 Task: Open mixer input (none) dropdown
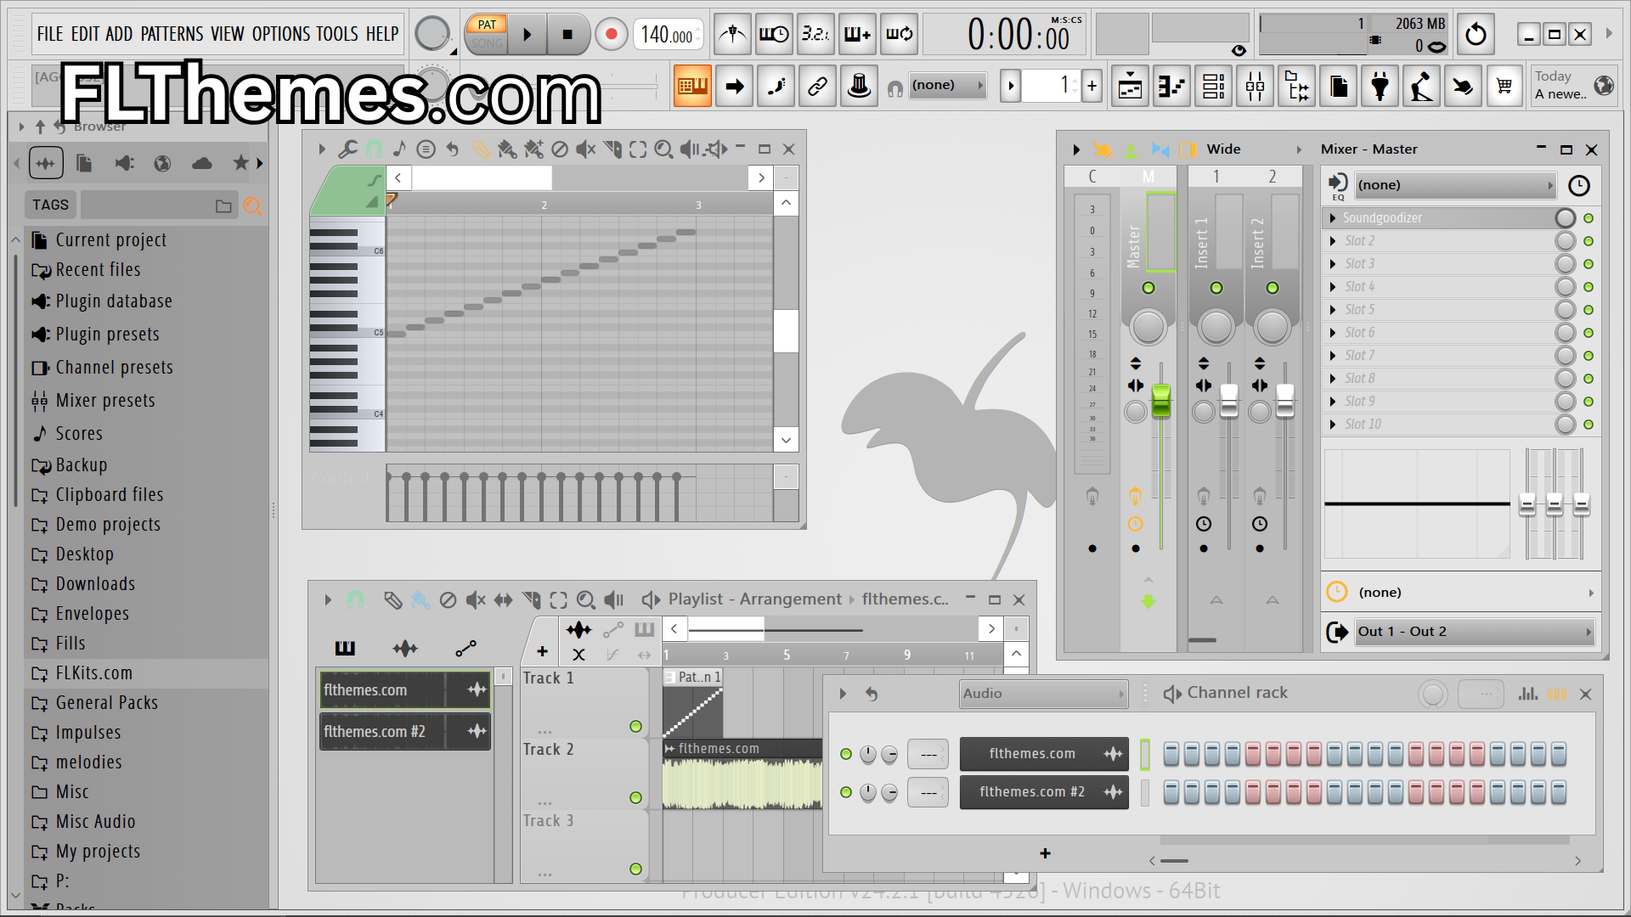pyautogui.click(x=1454, y=185)
